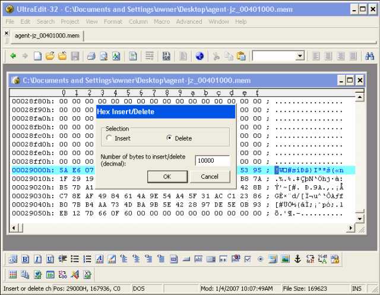Click the DOS status bar entry
This screenshot has height=295, width=380.
click(x=139, y=288)
